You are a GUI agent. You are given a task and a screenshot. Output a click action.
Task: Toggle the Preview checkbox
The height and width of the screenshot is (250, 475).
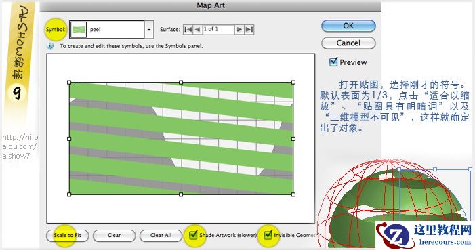pos(333,62)
